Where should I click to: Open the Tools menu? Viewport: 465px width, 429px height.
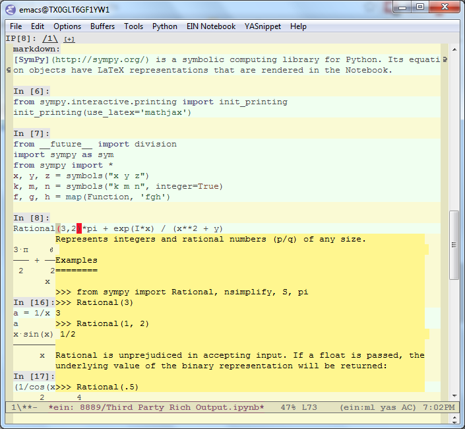point(133,26)
